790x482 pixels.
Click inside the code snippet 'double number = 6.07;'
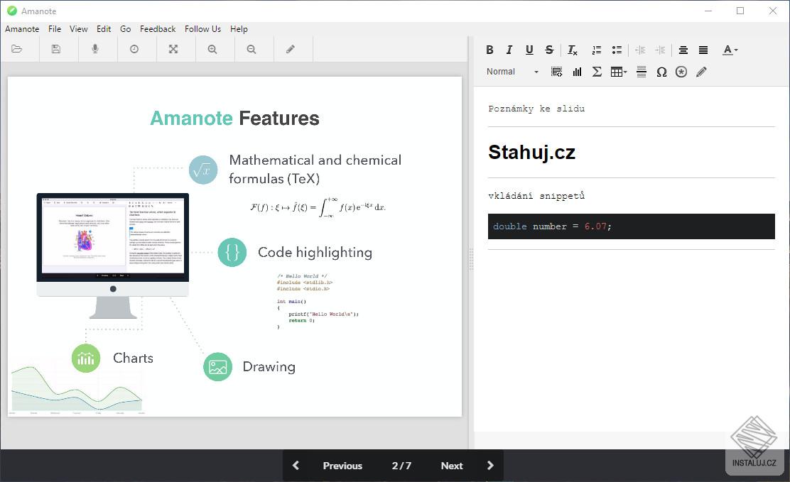pyautogui.click(x=632, y=226)
